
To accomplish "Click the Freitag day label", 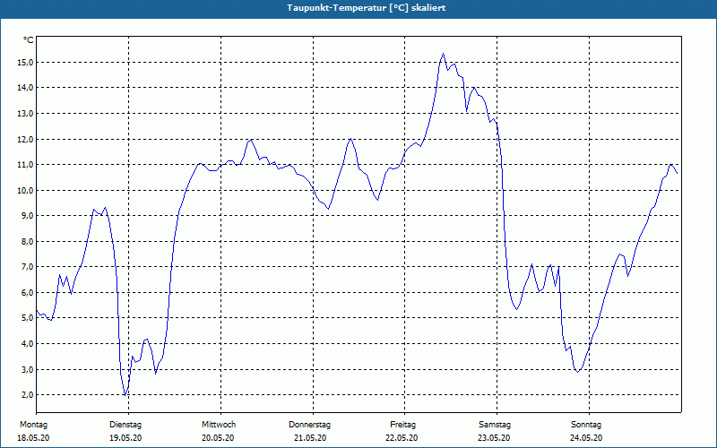I will click(x=402, y=425).
